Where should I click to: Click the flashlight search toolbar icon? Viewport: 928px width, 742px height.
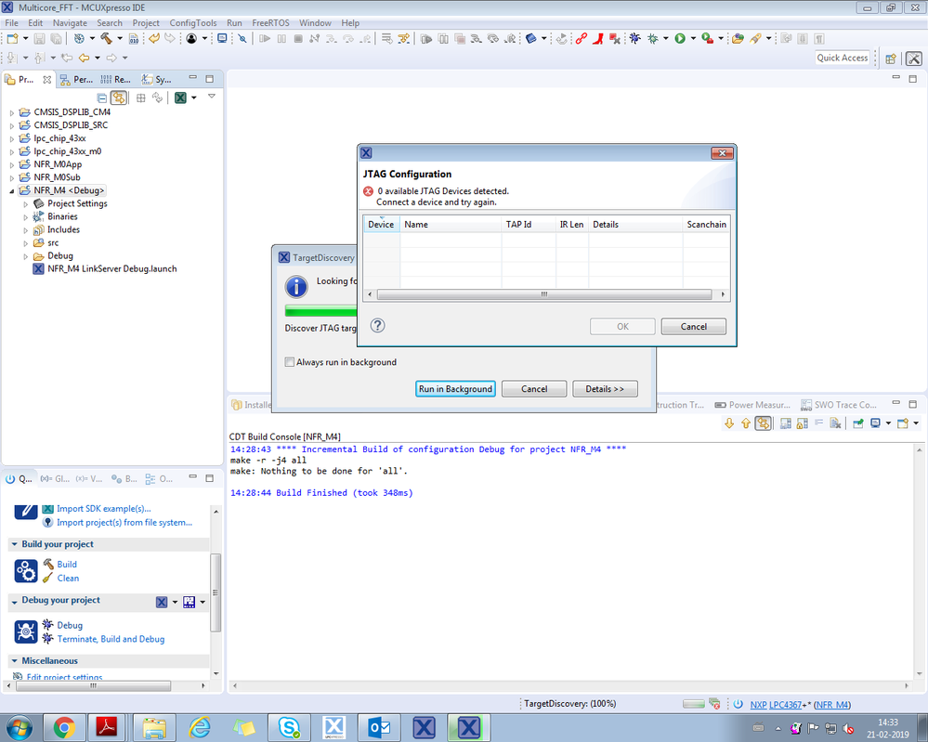(755, 38)
